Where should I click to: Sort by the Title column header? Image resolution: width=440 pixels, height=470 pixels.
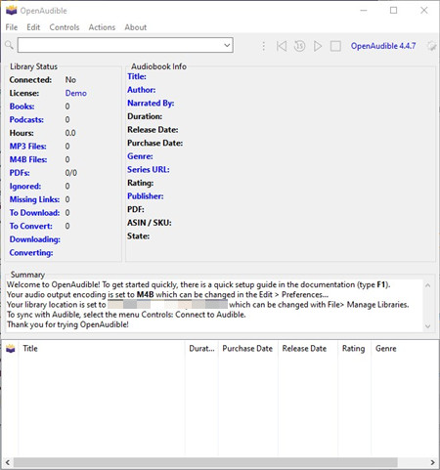coord(102,349)
